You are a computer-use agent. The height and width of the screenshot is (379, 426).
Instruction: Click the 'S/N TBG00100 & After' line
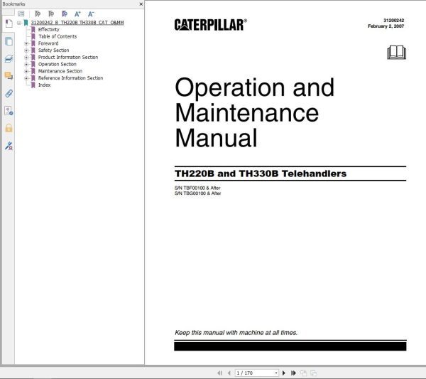tap(198, 193)
